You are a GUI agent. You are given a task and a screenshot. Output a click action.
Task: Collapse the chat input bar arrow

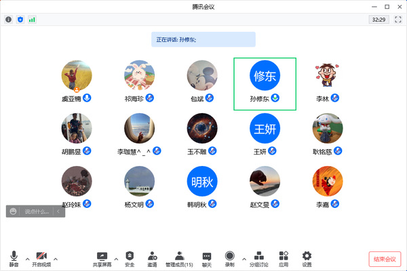pos(58,212)
